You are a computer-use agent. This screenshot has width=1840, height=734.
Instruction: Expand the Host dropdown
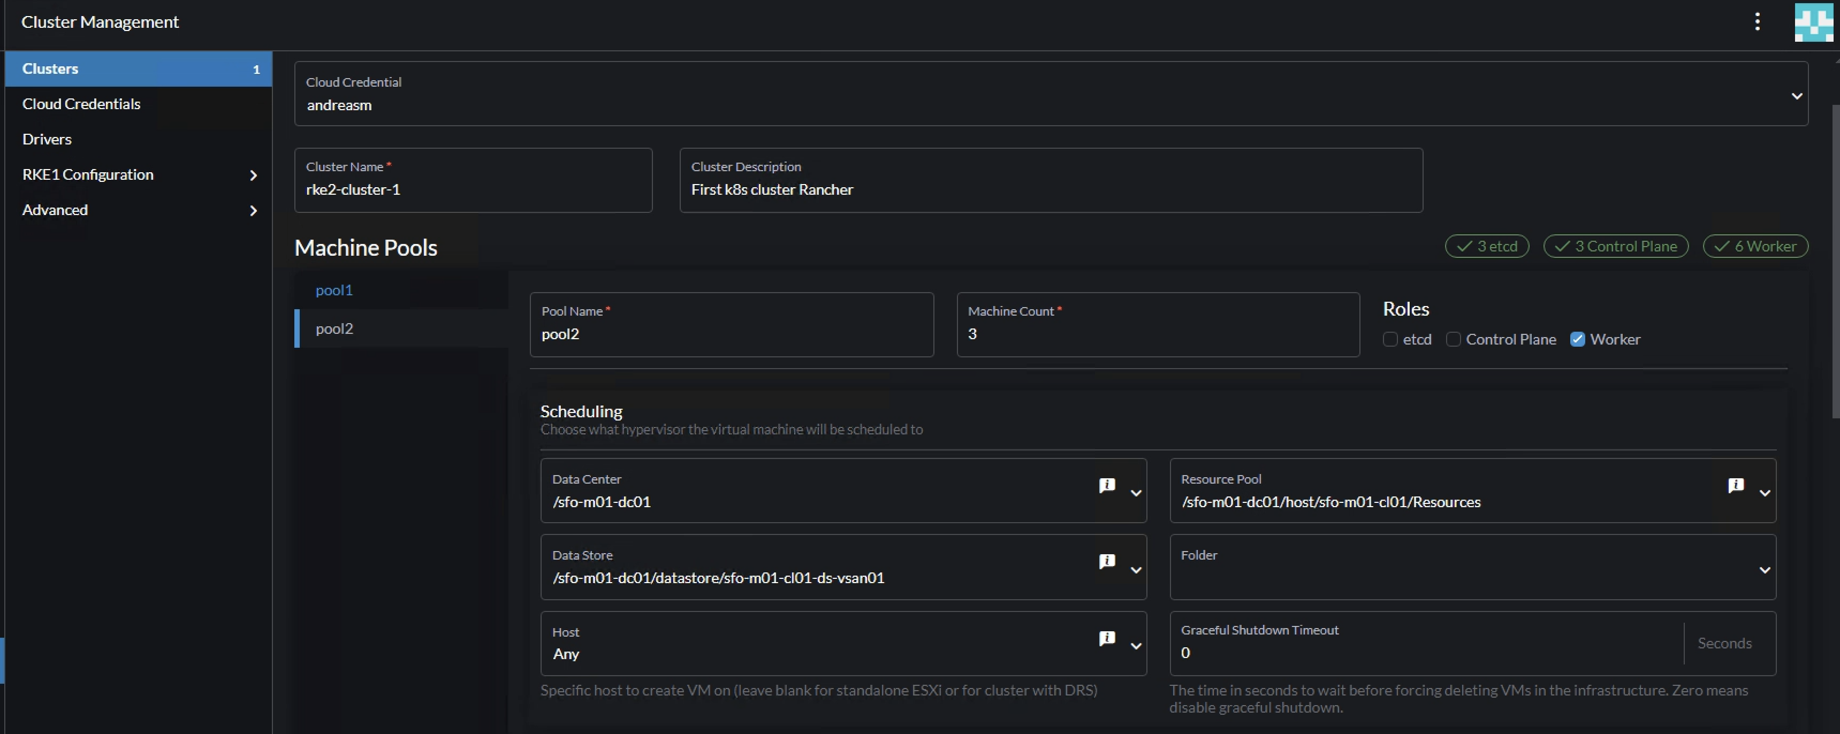(x=1136, y=646)
